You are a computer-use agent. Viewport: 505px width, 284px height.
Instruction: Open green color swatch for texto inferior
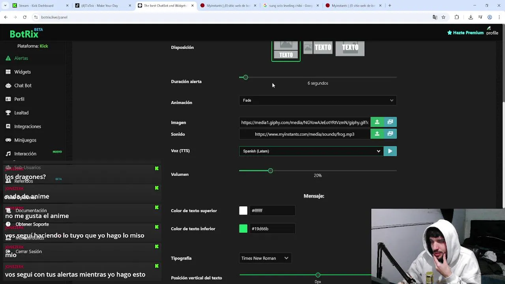pos(243,229)
